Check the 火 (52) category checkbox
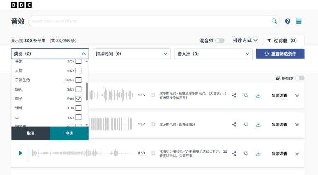Screen dimensions: 318x175 [x=79, y=117]
